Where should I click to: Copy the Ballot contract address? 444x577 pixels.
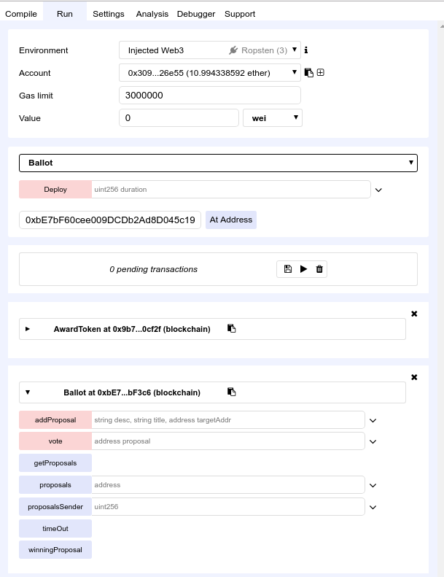pyautogui.click(x=231, y=392)
